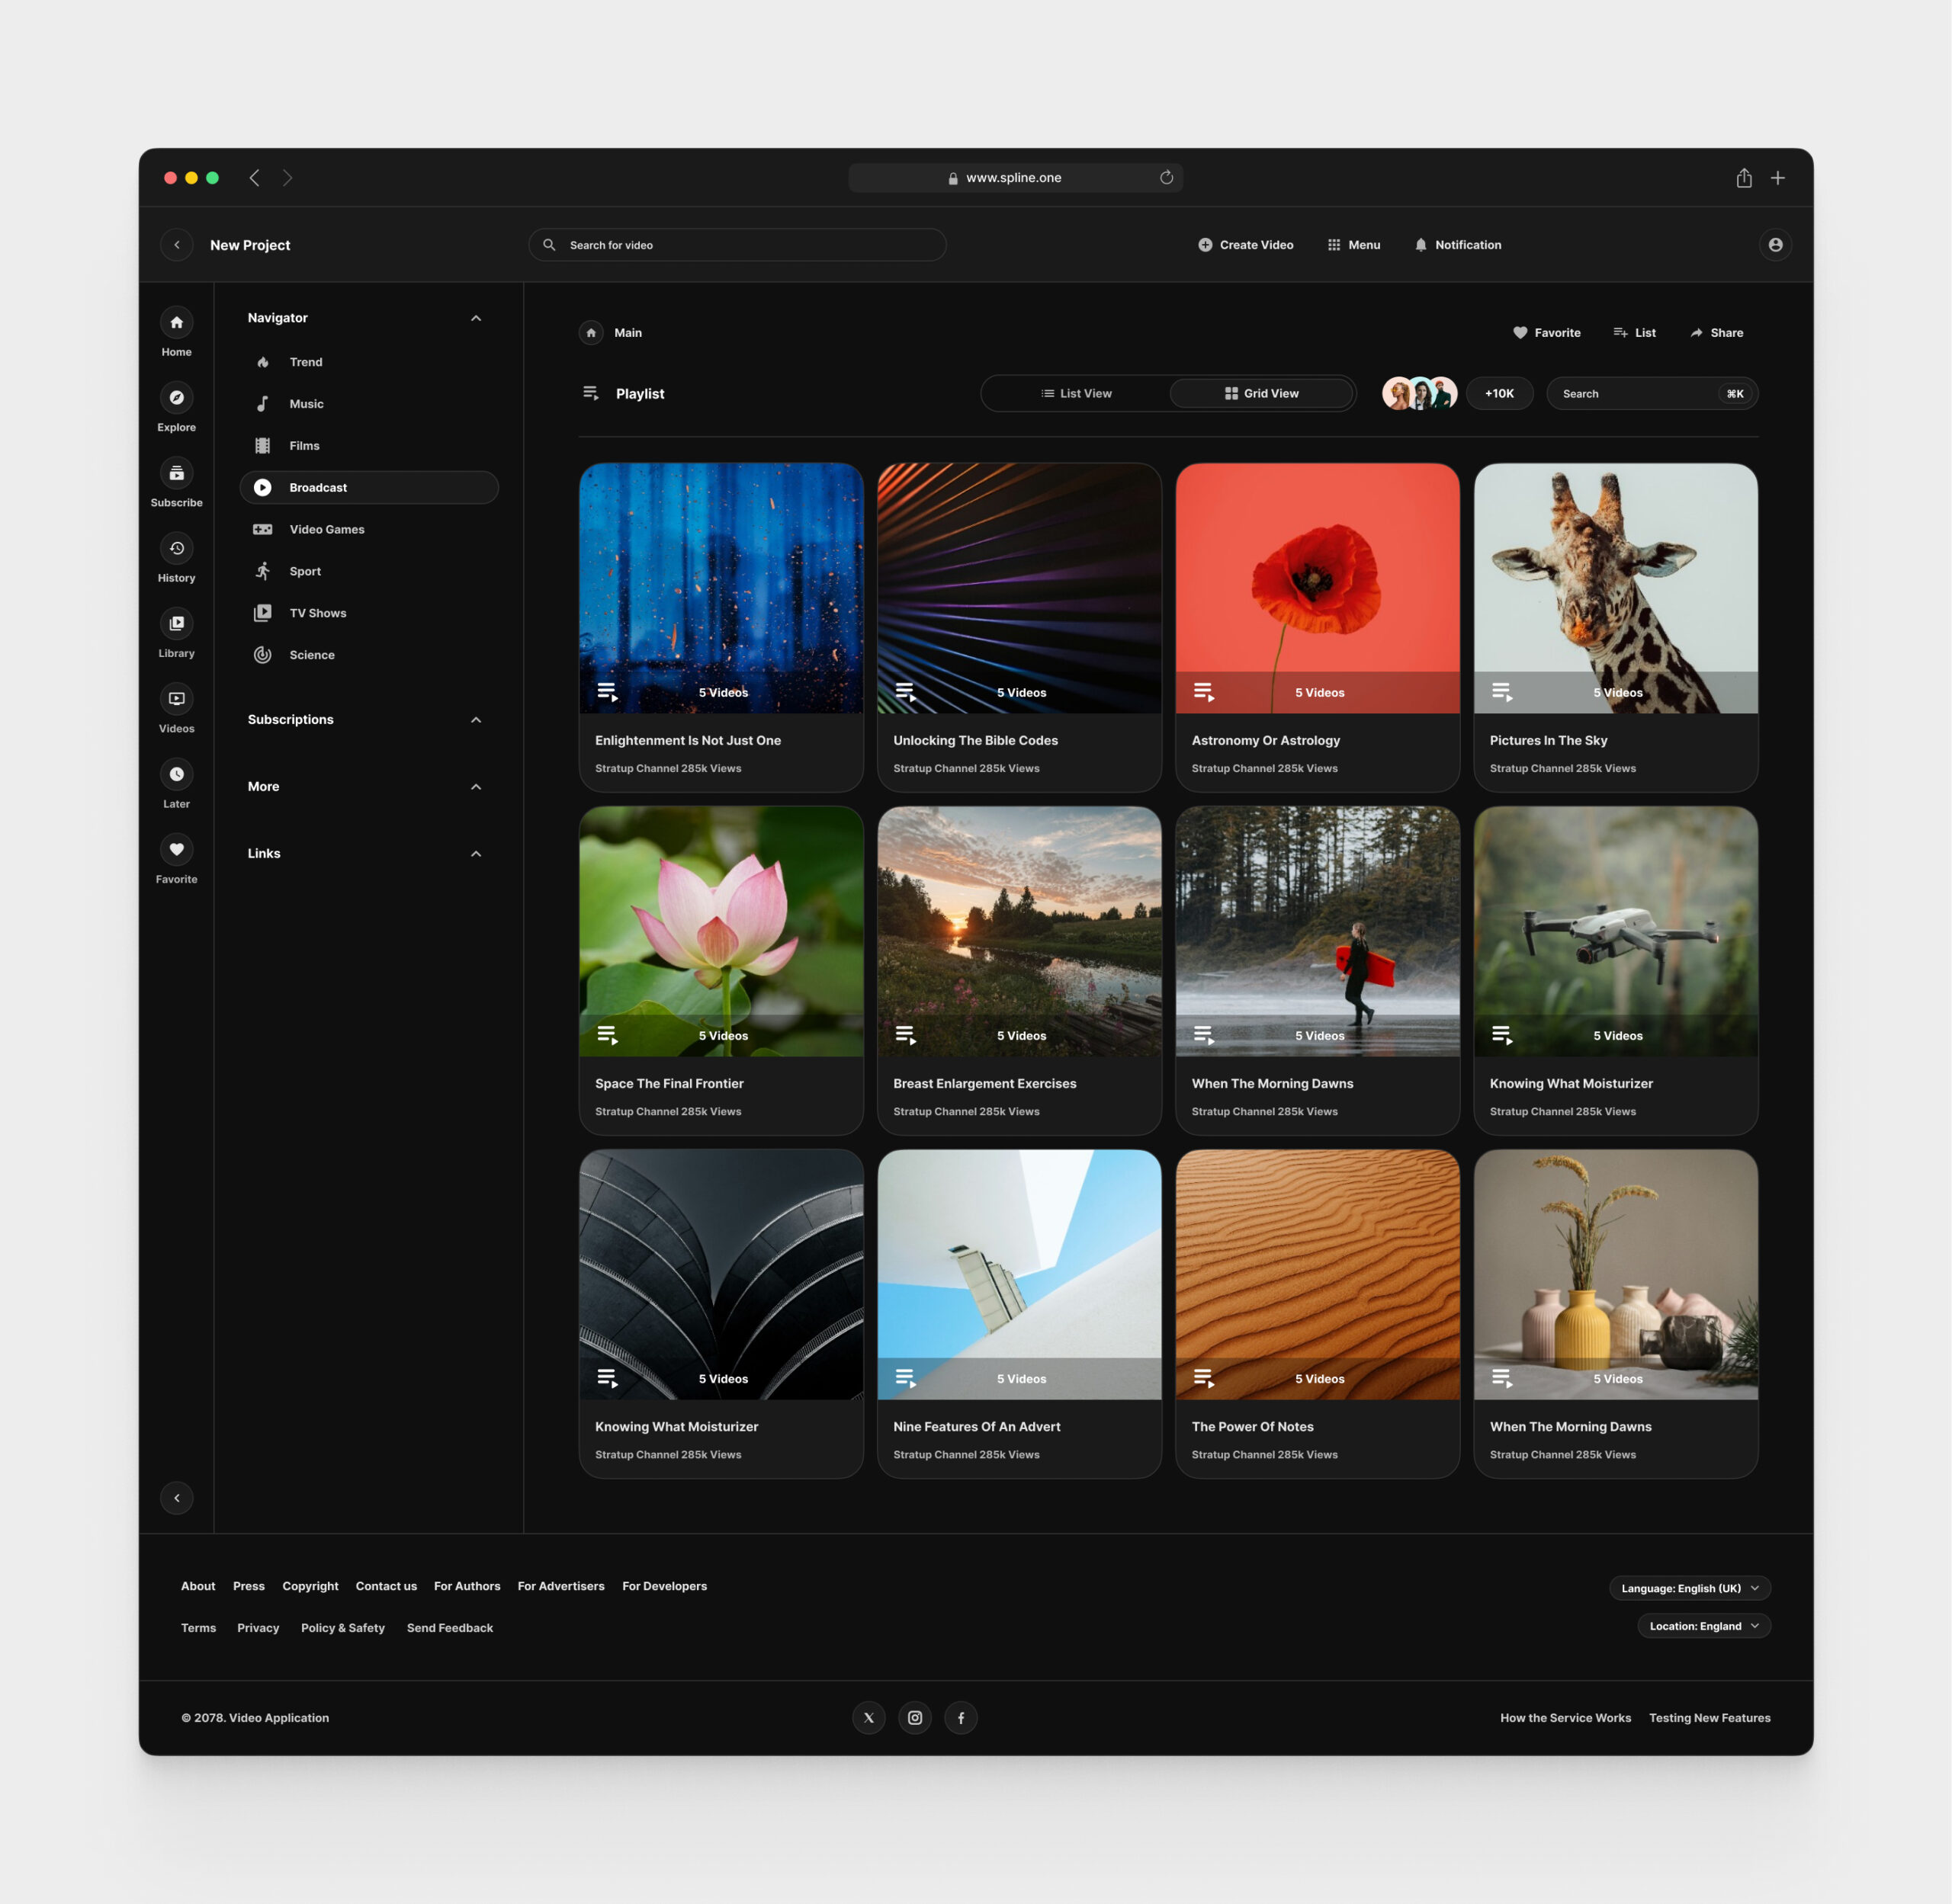Go back with browser back arrow
This screenshot has height=1904, width=1952.
[x=254, y=178]
